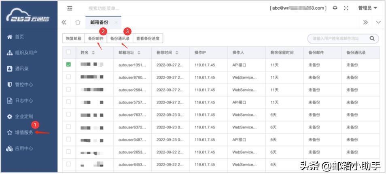
Task: Click the 备份邮件 button
Action: [x=96, y=39]
